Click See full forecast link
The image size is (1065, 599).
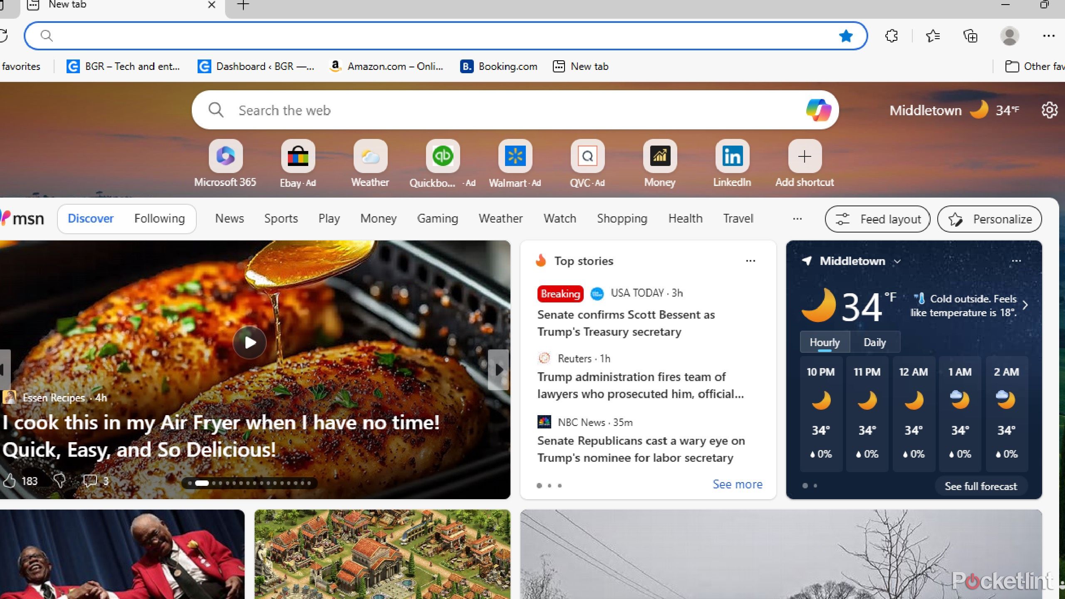click(x=980, y=485)
